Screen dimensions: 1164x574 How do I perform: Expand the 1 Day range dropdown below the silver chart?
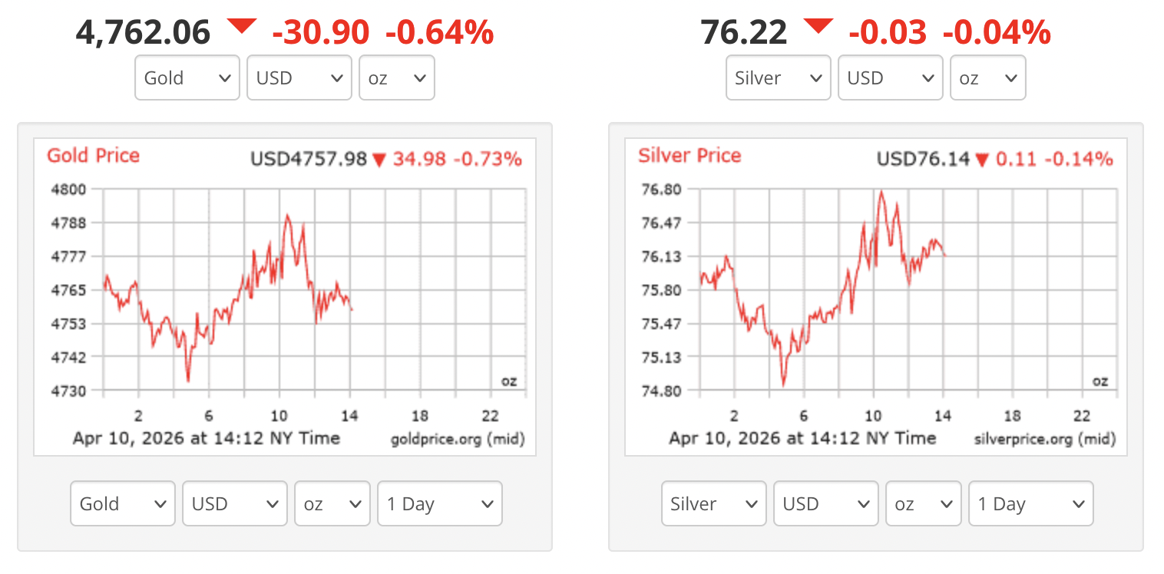click(x=1030, y=503)
